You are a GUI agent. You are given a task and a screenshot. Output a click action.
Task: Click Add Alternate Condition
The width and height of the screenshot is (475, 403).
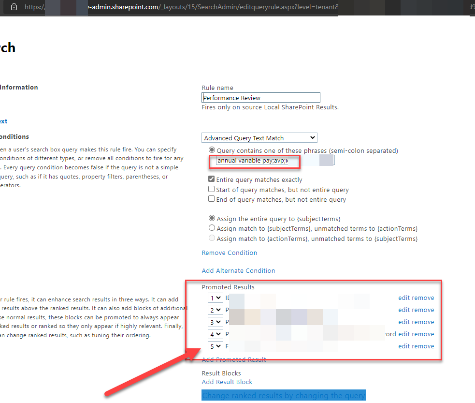(x=239, y=270)
